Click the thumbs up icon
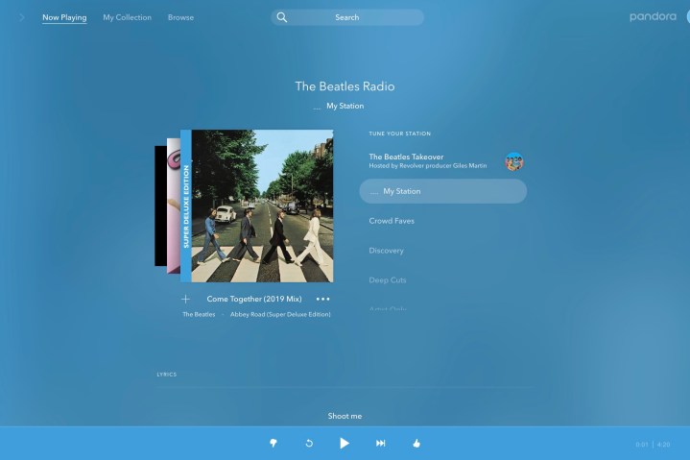The height and width of the screenshot is (460, 690). pos(416,443)
